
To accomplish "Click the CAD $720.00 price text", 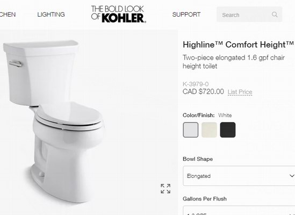I will [203, 92].
